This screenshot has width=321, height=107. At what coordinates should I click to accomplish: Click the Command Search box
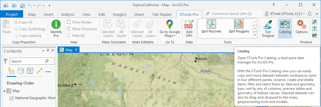[x=233, y=14]
